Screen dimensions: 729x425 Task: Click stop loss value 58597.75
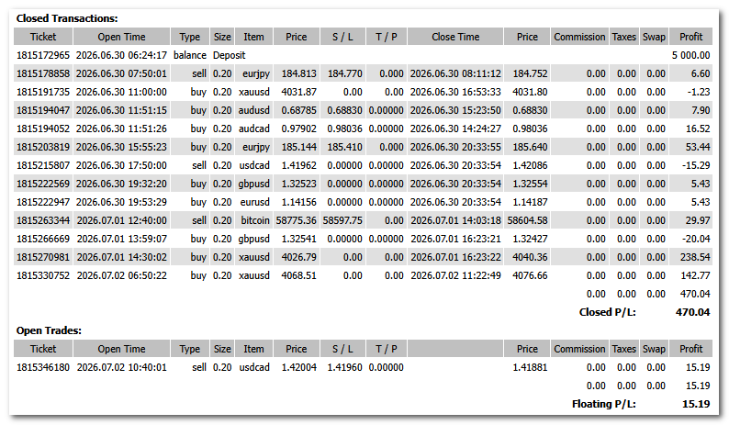click(342, 220)
